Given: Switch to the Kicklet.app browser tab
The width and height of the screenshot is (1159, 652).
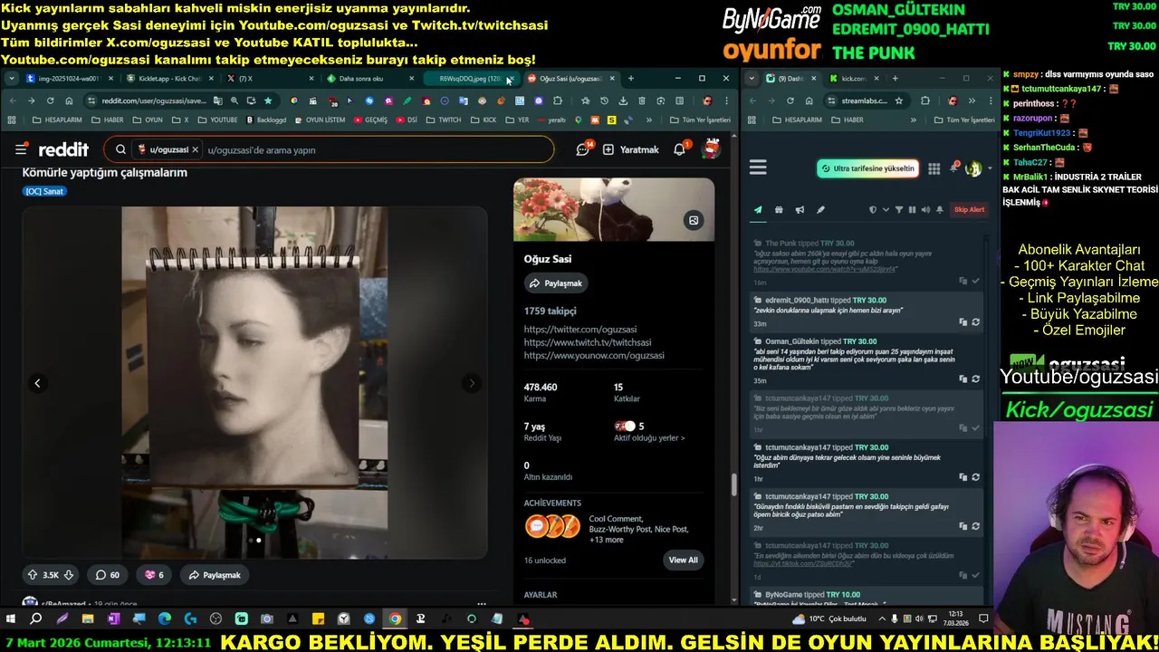Looking at the screenshot, I should 168,79.
